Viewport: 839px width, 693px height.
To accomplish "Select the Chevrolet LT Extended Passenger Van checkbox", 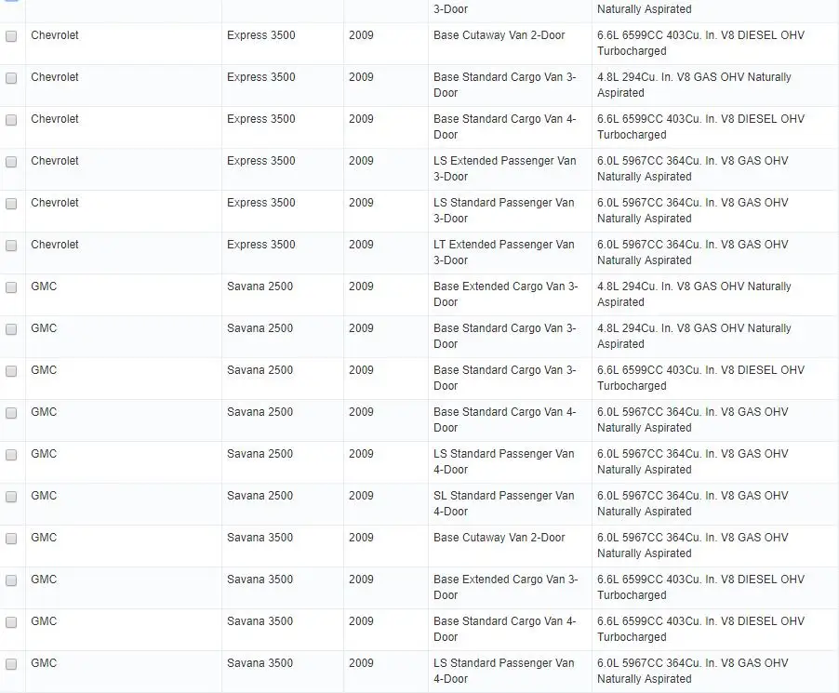I will 11,246.
